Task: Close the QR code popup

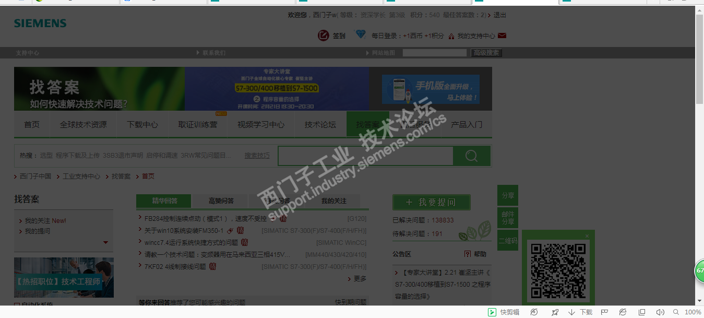Action: coord(587,236)
